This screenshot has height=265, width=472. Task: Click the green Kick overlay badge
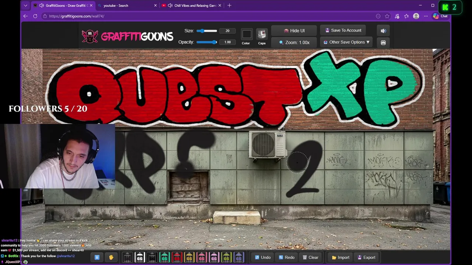point(450,7)
